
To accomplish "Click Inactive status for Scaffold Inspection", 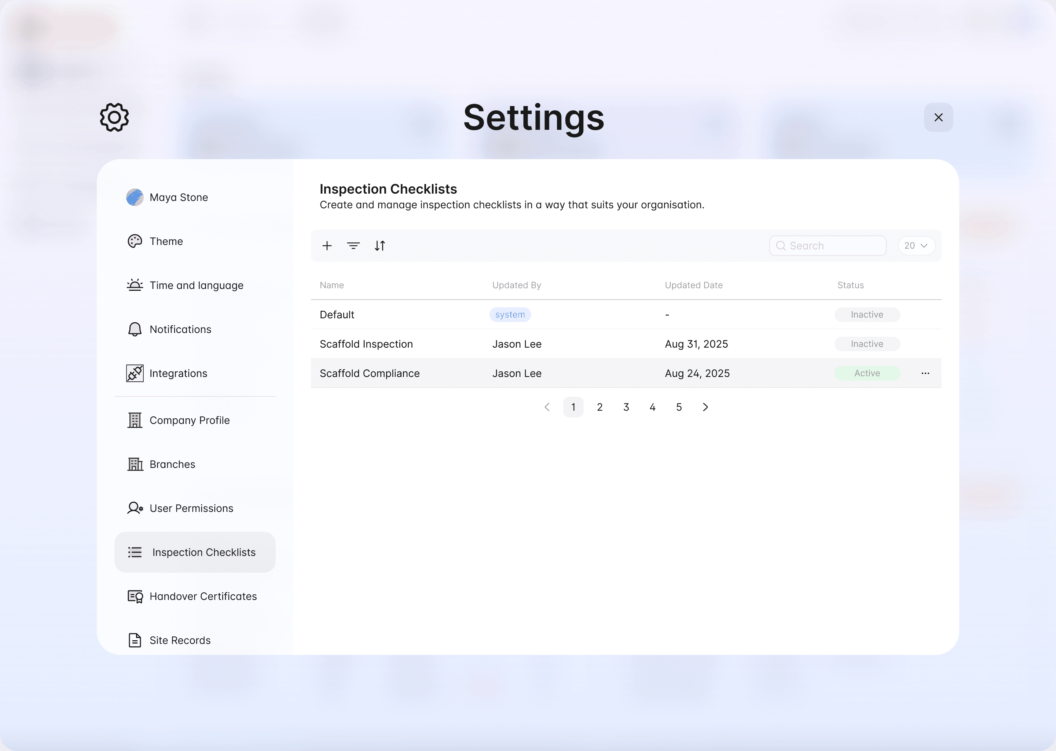I will [x=867, y=344].
